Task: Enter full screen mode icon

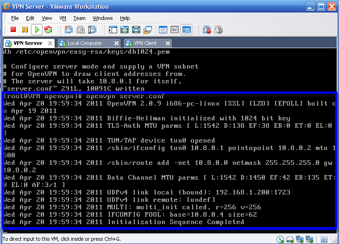Action: (x=124, y=30)
